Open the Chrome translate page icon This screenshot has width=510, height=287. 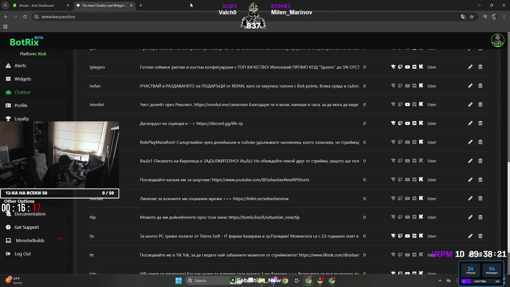tap(463, 17)
